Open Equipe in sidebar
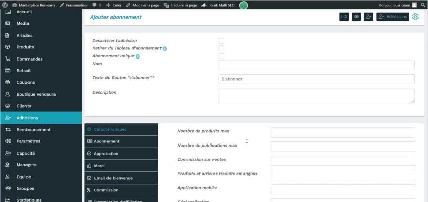 click(x=41, y=177)
